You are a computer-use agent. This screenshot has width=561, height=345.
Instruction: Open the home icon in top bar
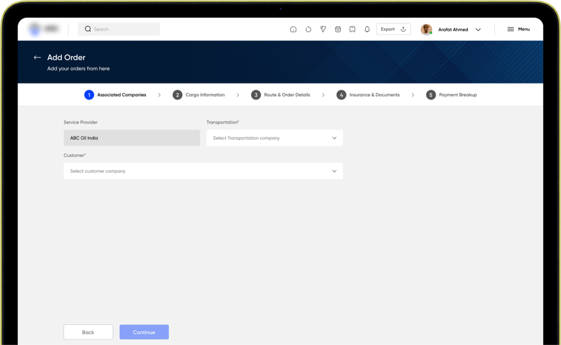(x=293, y=29)
